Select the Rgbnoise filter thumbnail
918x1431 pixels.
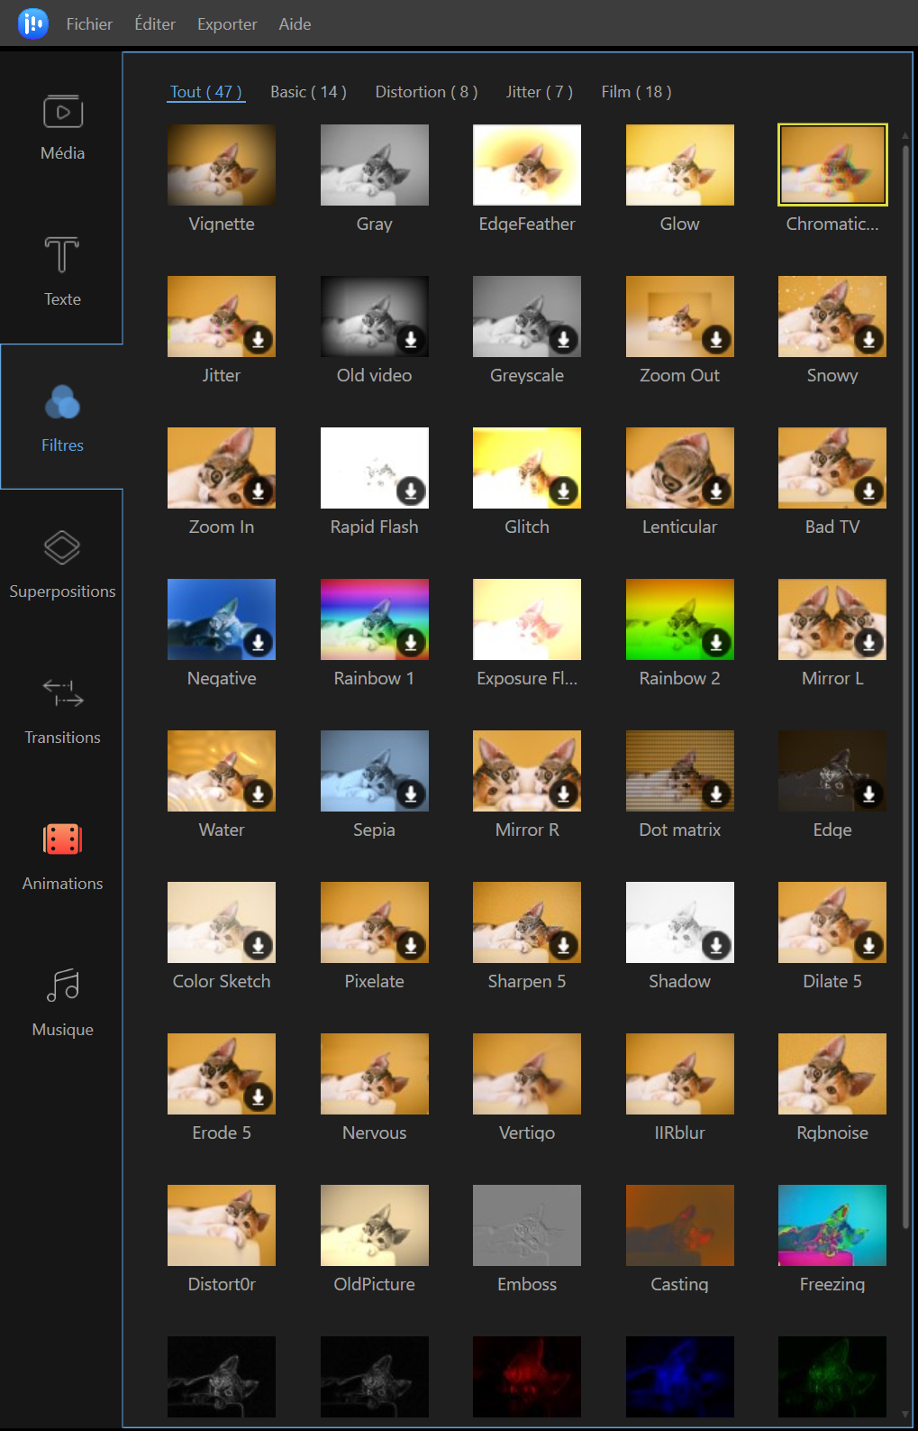click(832, 1074)
